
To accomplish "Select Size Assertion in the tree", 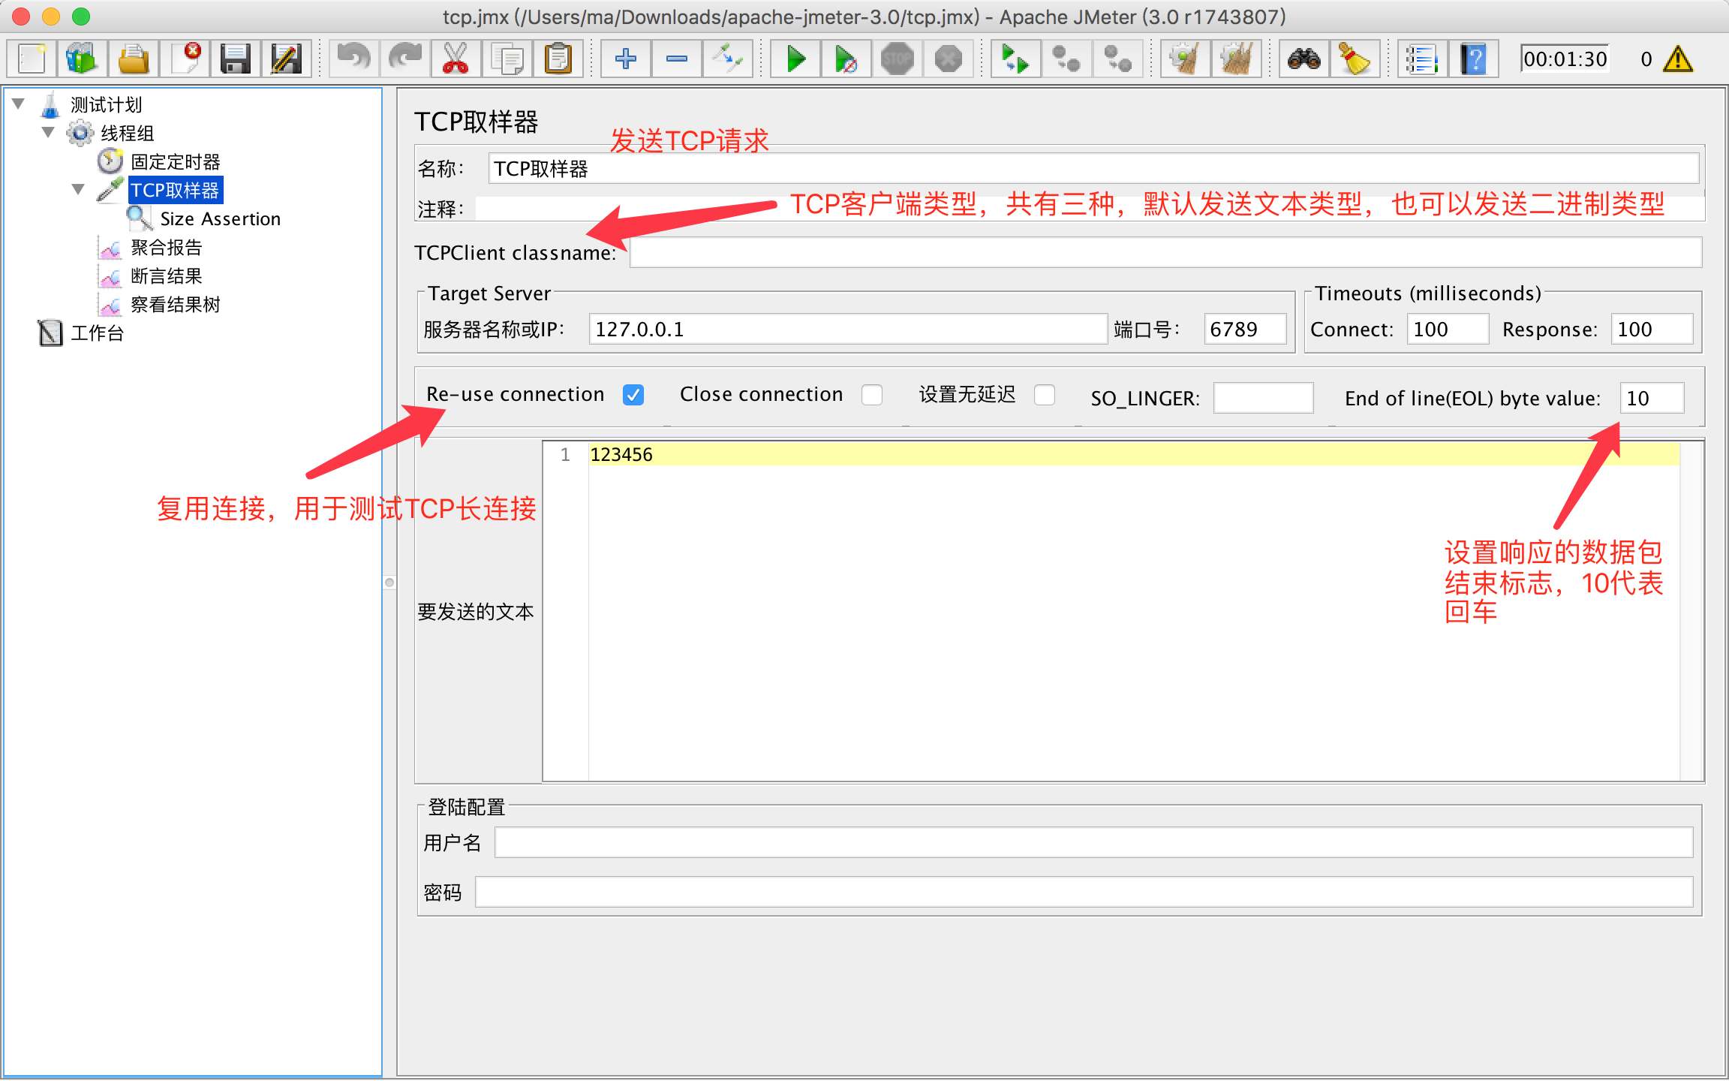I will [220, 218].
